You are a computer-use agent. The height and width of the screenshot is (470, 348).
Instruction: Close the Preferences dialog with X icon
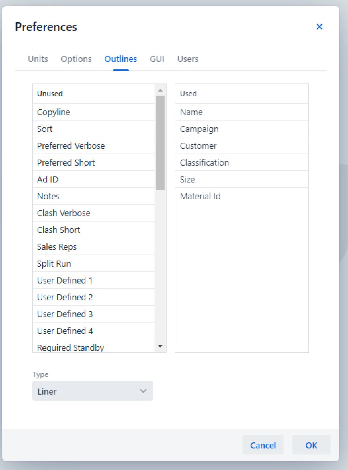click(319, 27)
